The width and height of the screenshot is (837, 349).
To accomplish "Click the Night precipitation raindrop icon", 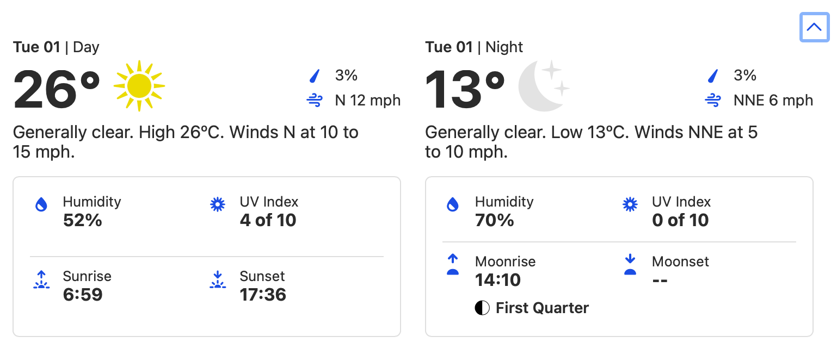I will point(712,76).
